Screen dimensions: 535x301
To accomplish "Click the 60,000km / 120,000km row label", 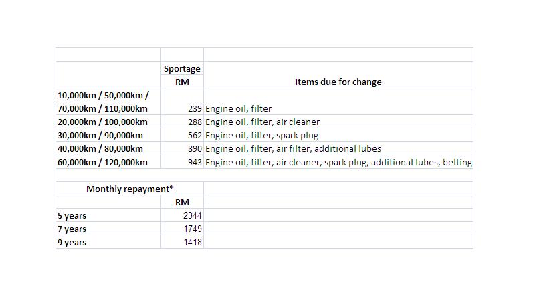I will (x=108, y=162).
